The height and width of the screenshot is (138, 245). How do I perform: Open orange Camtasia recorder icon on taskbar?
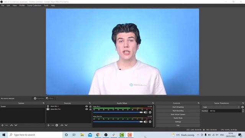[x=129, y=135]
